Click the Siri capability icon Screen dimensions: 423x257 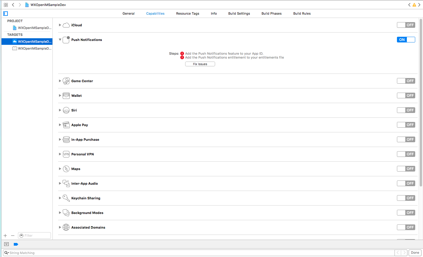point(66,110)
